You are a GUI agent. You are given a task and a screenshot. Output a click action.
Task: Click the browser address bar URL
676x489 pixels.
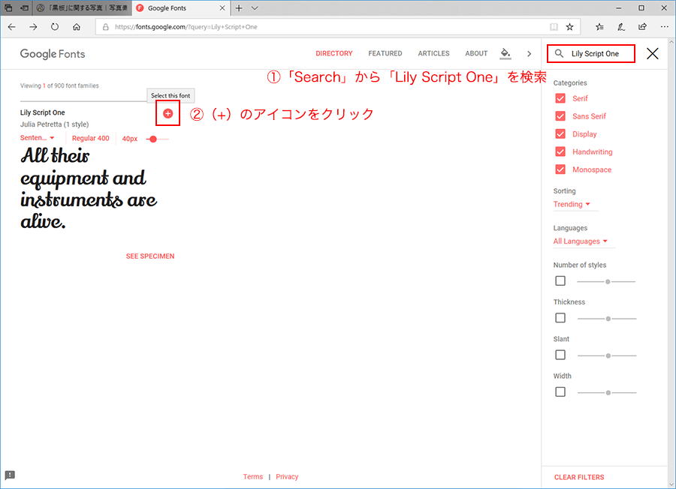click(x=186, y=27)
